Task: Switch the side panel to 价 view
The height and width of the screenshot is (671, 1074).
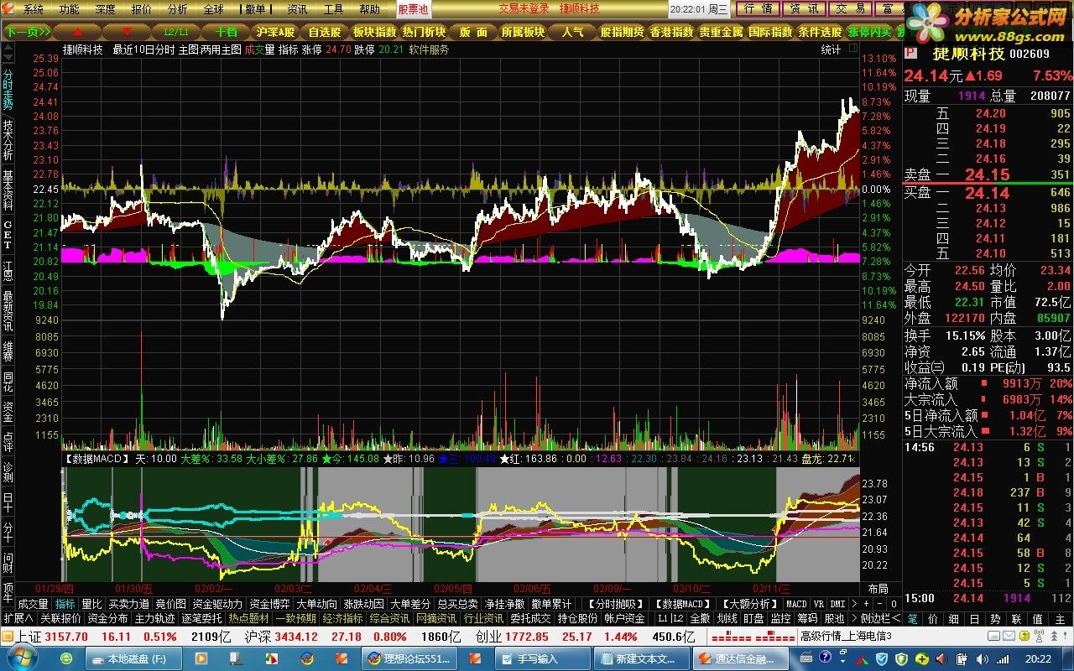Action: coord(932,618)
